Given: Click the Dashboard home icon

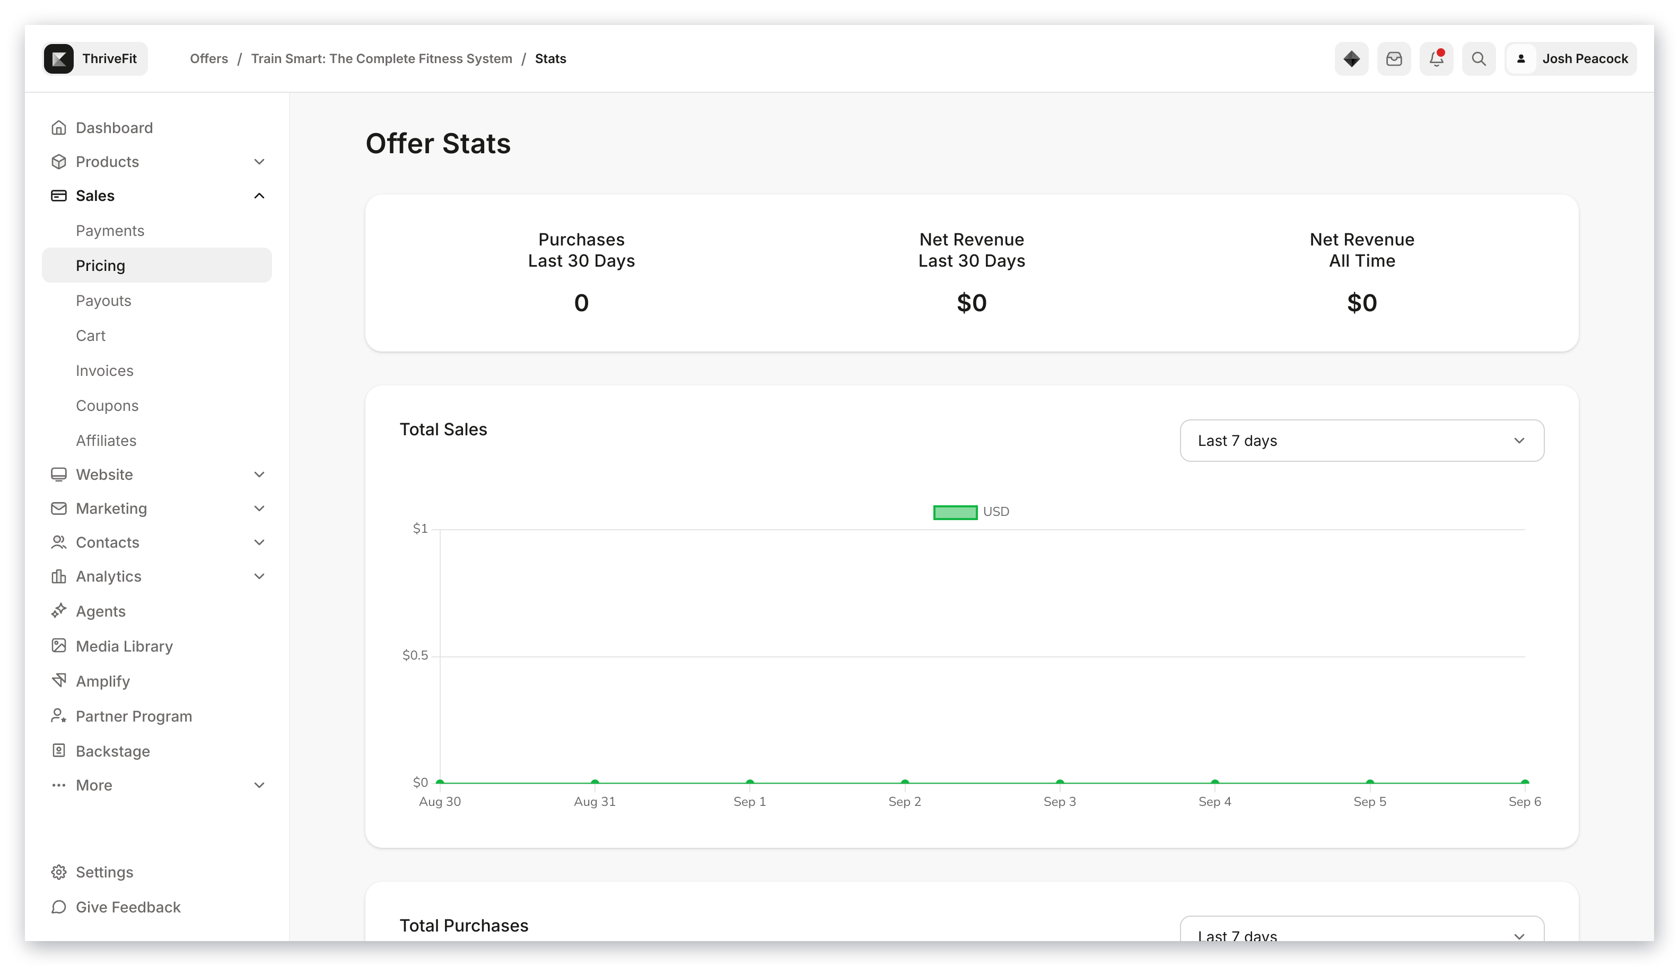Looking at the screenshot, I should [58, 127].
